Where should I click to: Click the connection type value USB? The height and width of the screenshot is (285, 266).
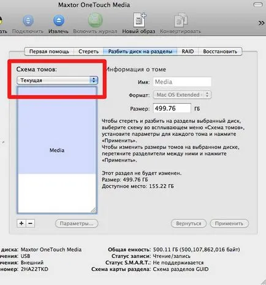tap(26, 256)
